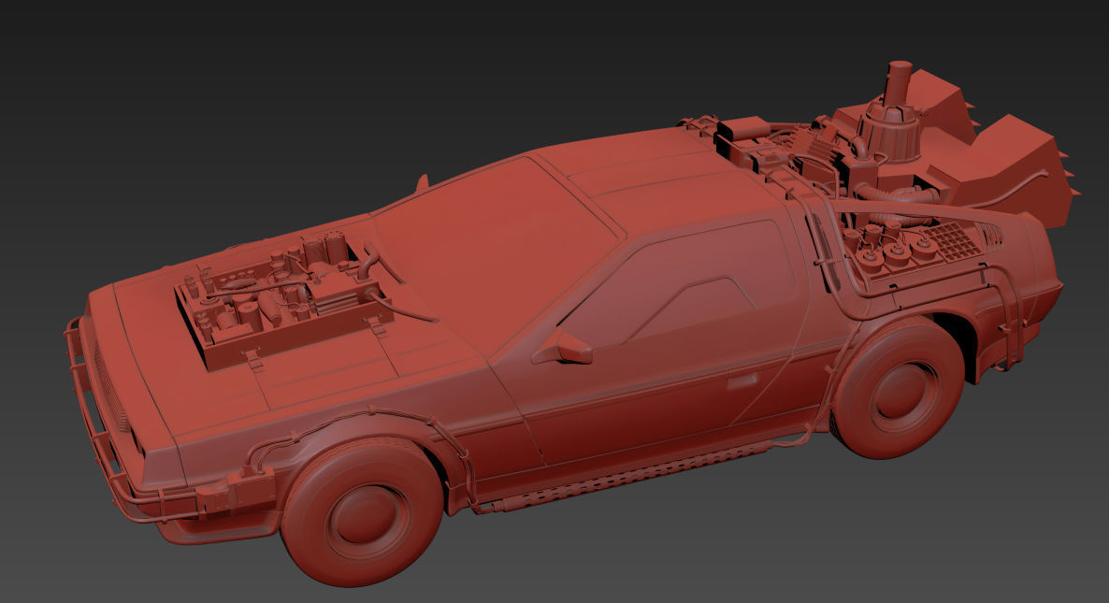
Task: Select the cylindrical reactor atop the rear deck
Action: tap(890, 111)
